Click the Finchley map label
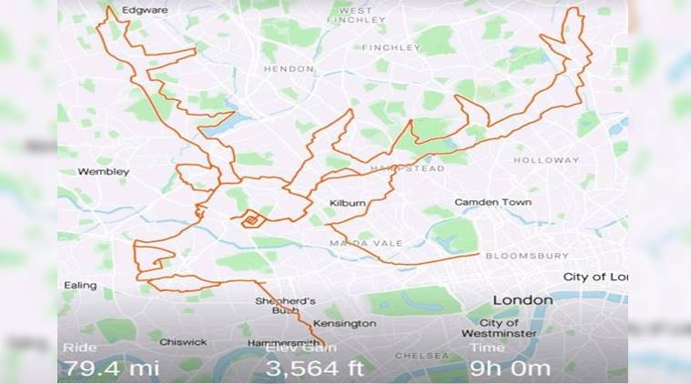The height and width of the screenshot is (384, 691). [391, 47]
